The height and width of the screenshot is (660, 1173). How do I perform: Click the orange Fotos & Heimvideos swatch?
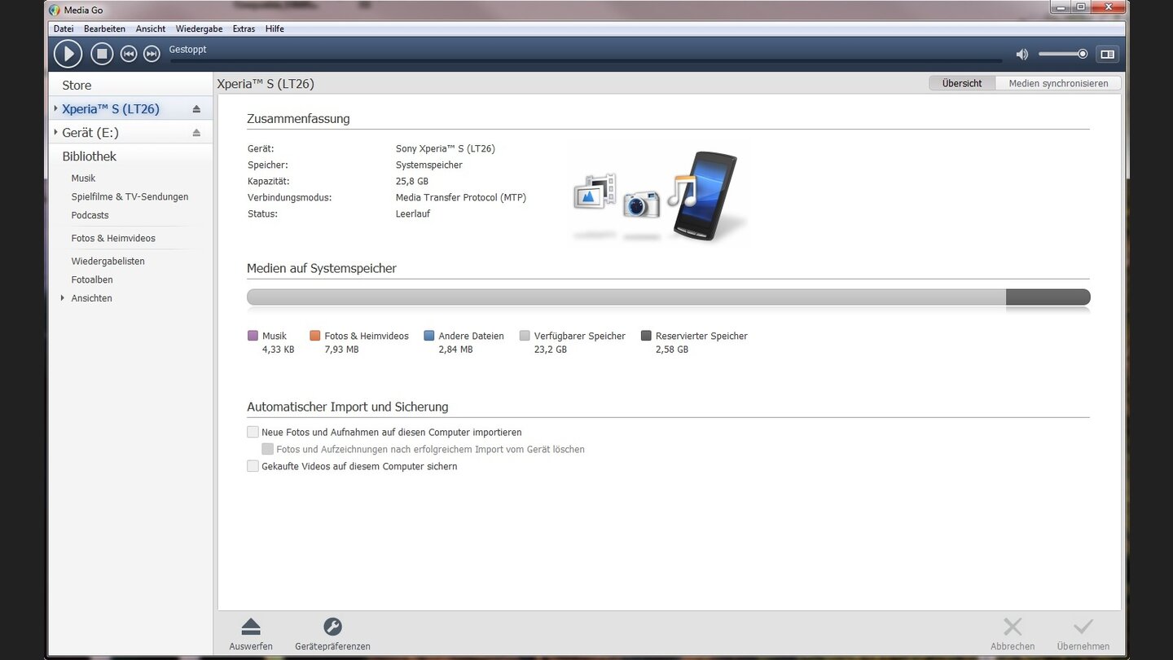(315, 336)
